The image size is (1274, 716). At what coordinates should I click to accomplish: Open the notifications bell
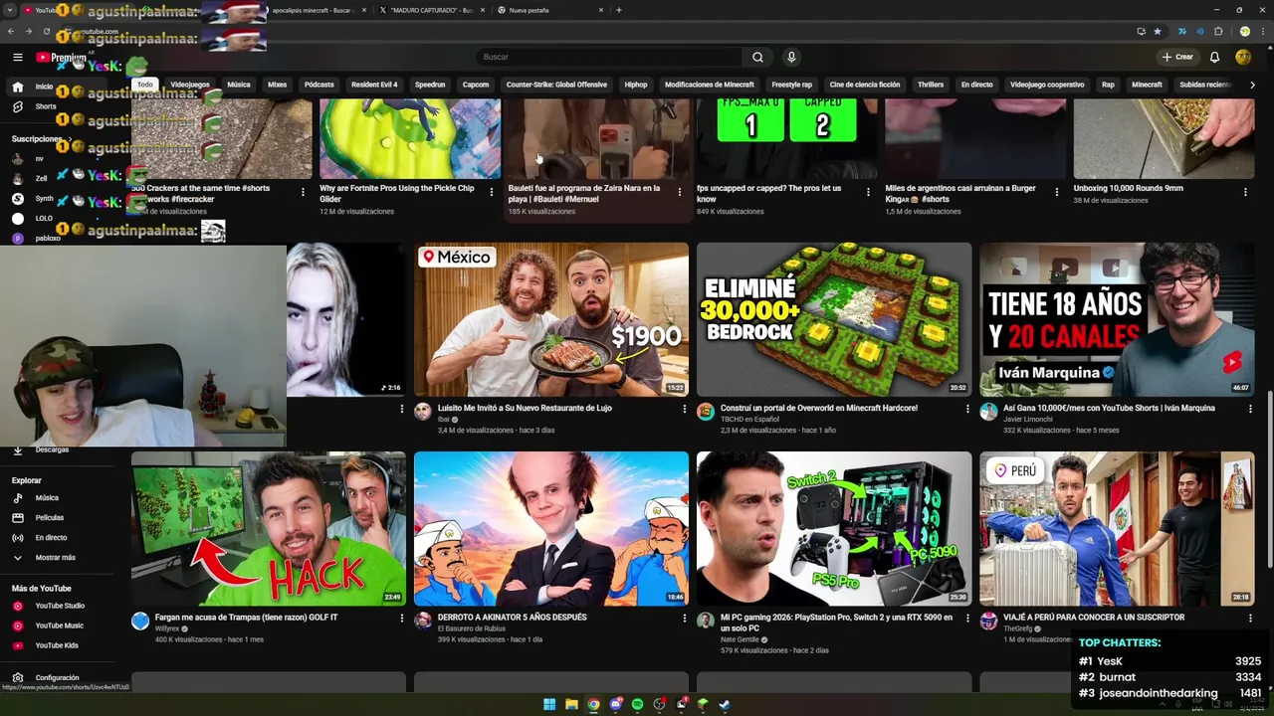coord(1214,58)
